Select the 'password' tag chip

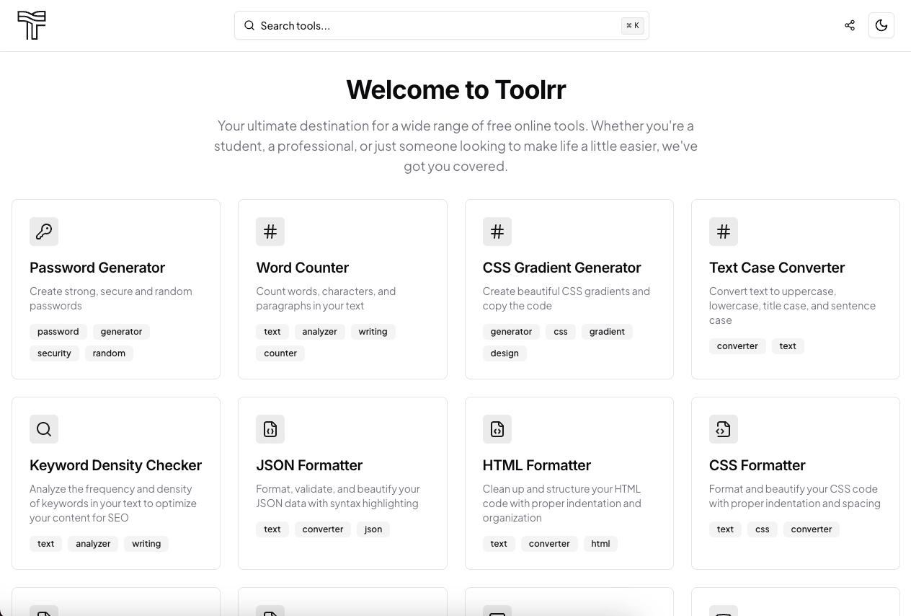click(x=58, y=331)
